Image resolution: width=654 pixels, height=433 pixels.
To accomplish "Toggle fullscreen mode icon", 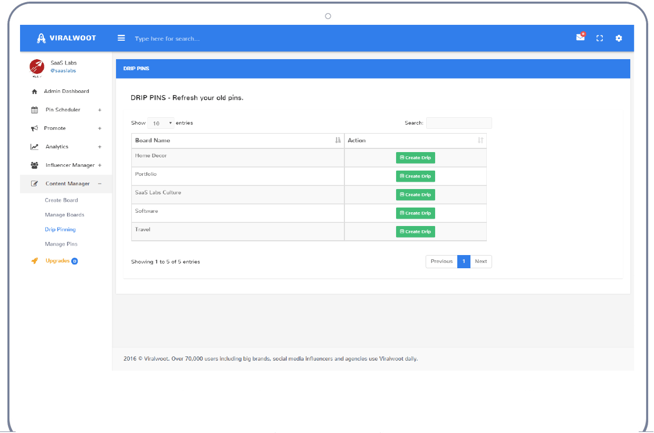I will click(600, 38).
